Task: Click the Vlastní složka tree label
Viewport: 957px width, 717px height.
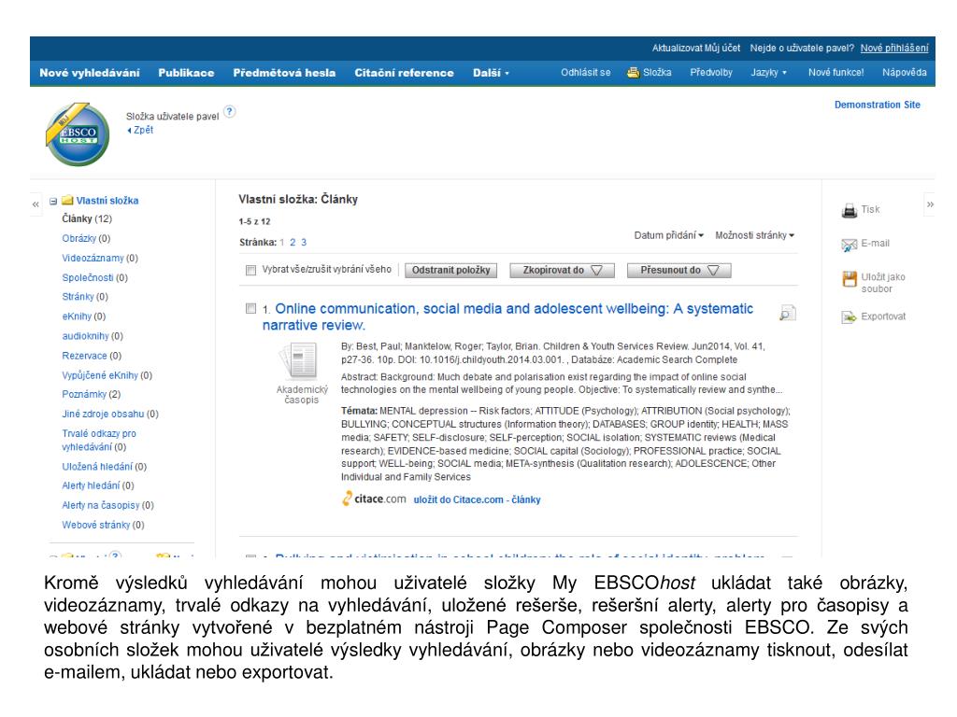Action: (x=107, y=201)
